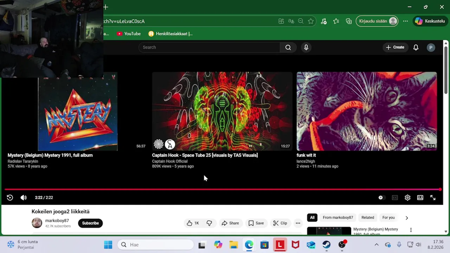Select the Related filter chip
Viewport: 450px width, 253px height.
click(368, 218)
